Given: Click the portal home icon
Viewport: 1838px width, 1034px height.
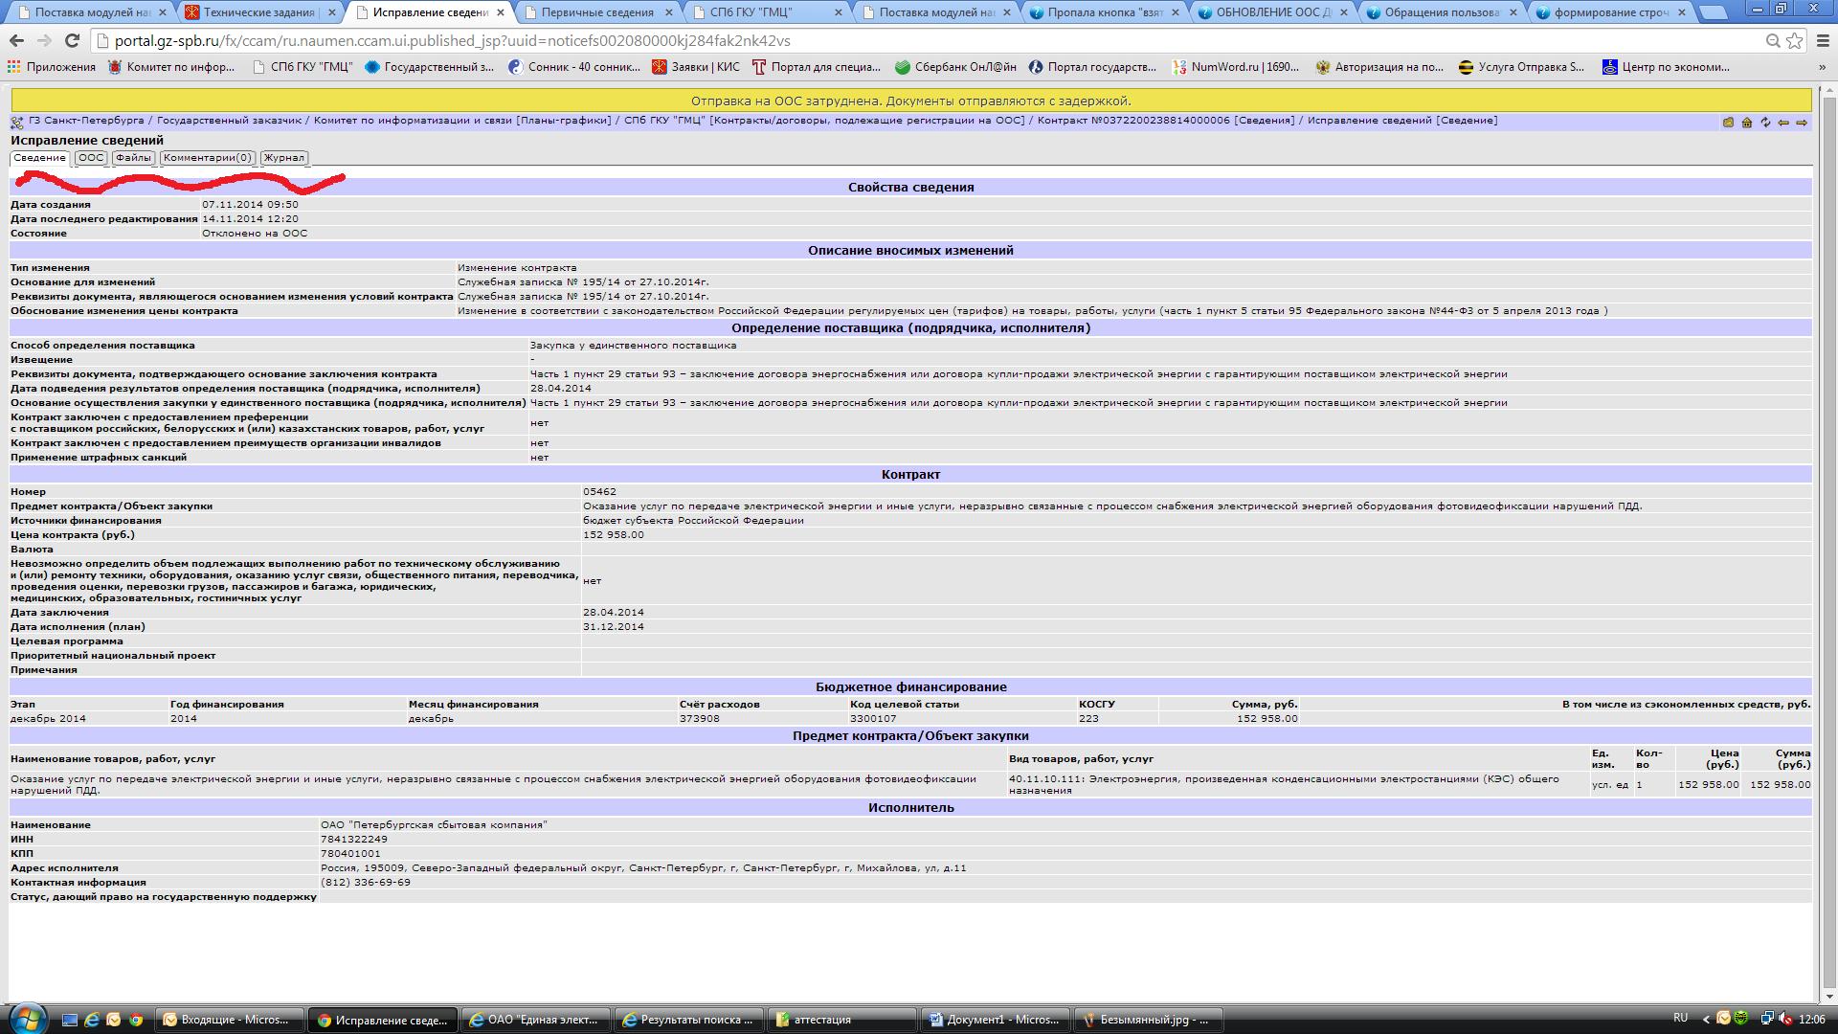Looking at the screenshot, I should click(1746, 123).
